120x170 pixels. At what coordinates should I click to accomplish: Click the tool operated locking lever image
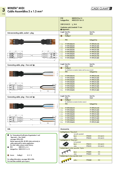(65, 144)
